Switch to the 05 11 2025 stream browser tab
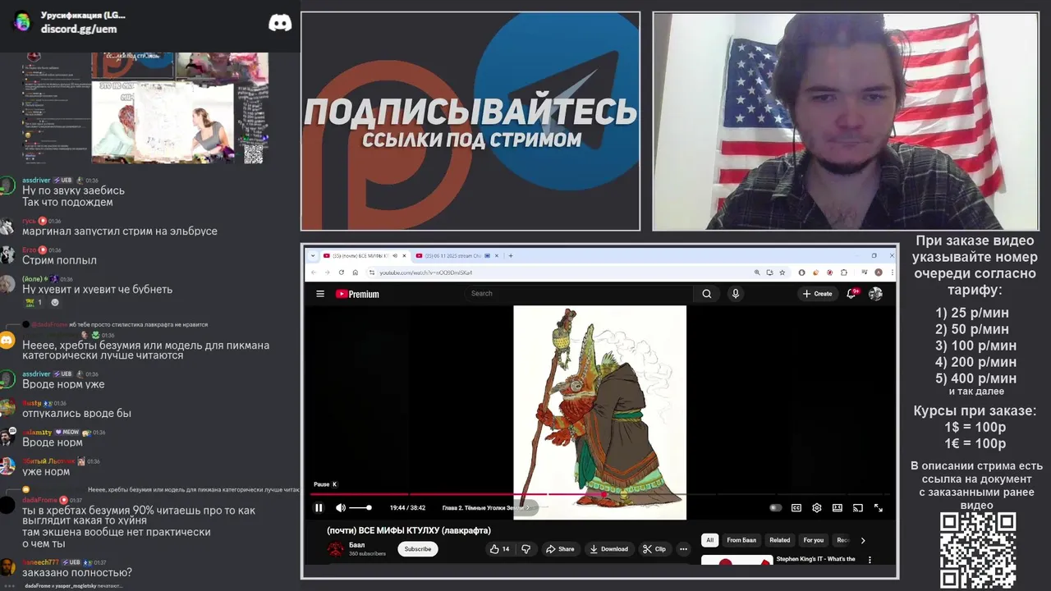The height and width of the screenshot is (591, 1051). 456,255
